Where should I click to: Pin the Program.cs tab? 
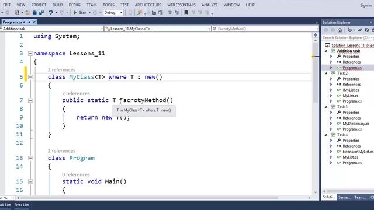(29, 22)
